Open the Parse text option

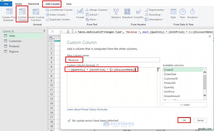coord(91,19)
